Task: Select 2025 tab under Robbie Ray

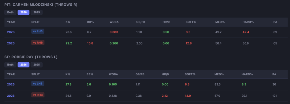Action: pos(37,65)
